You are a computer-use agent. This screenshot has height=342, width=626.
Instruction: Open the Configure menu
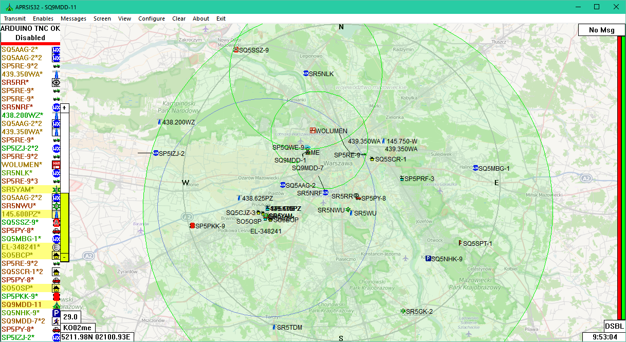coord(152,19)
